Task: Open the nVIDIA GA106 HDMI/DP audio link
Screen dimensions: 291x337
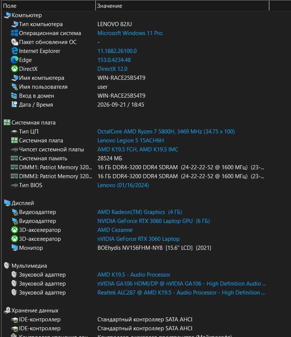Action: [x=182, y=284]
